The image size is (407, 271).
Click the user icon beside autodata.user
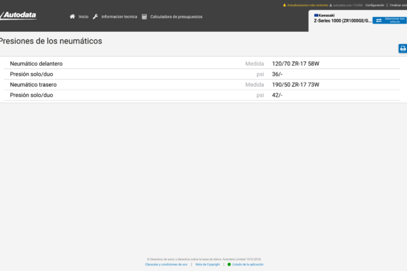(x=330, y=5)
